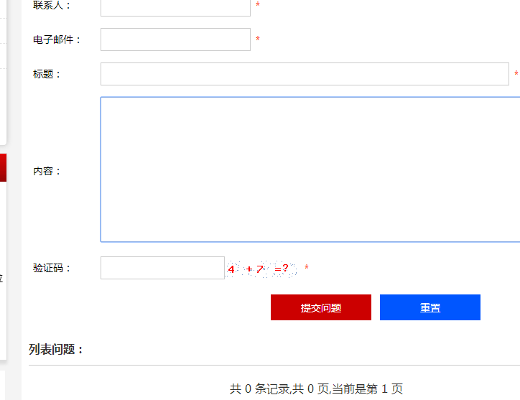520x400 pixels.
Task: Click the 共 0 条记录 pagination text
Action: (x=316, y=389)
